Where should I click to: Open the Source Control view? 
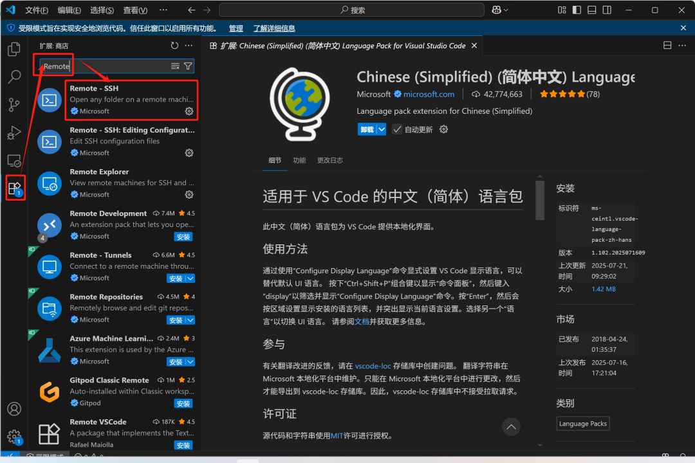point(14,105)
